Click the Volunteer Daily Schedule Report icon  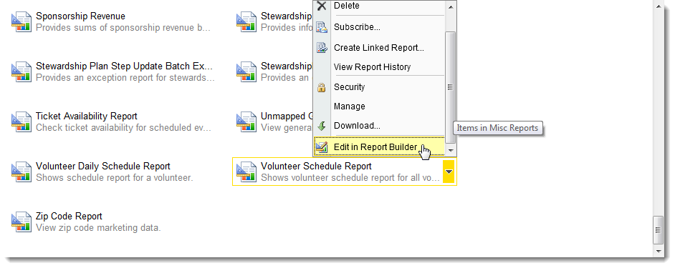21,172
